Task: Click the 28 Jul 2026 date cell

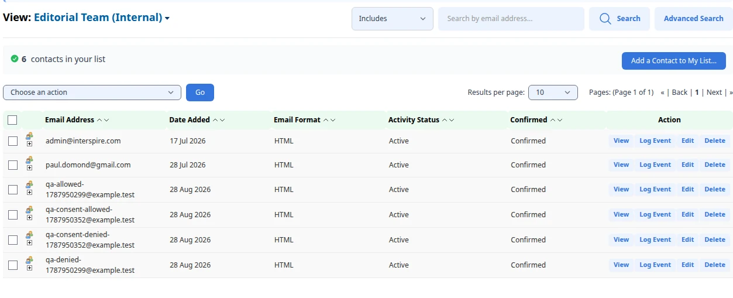Action: click(x=188, y=165)
